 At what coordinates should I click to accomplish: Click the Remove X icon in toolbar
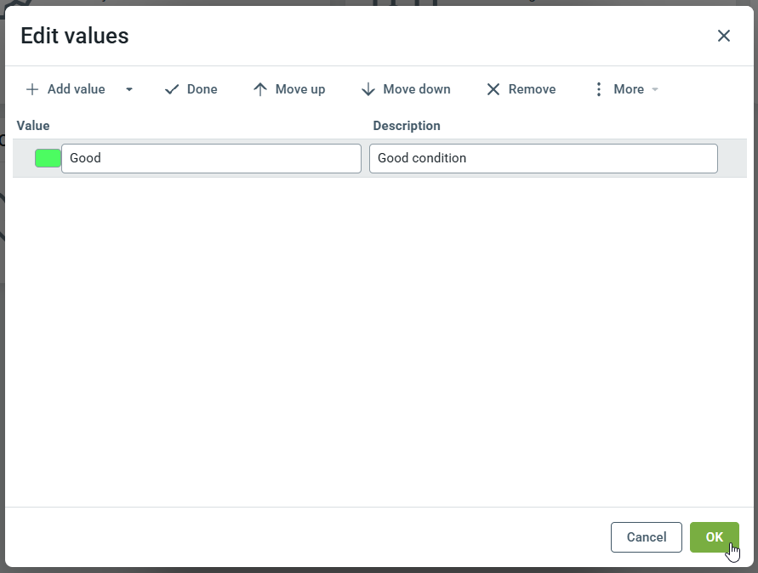[x=493, y=89]
